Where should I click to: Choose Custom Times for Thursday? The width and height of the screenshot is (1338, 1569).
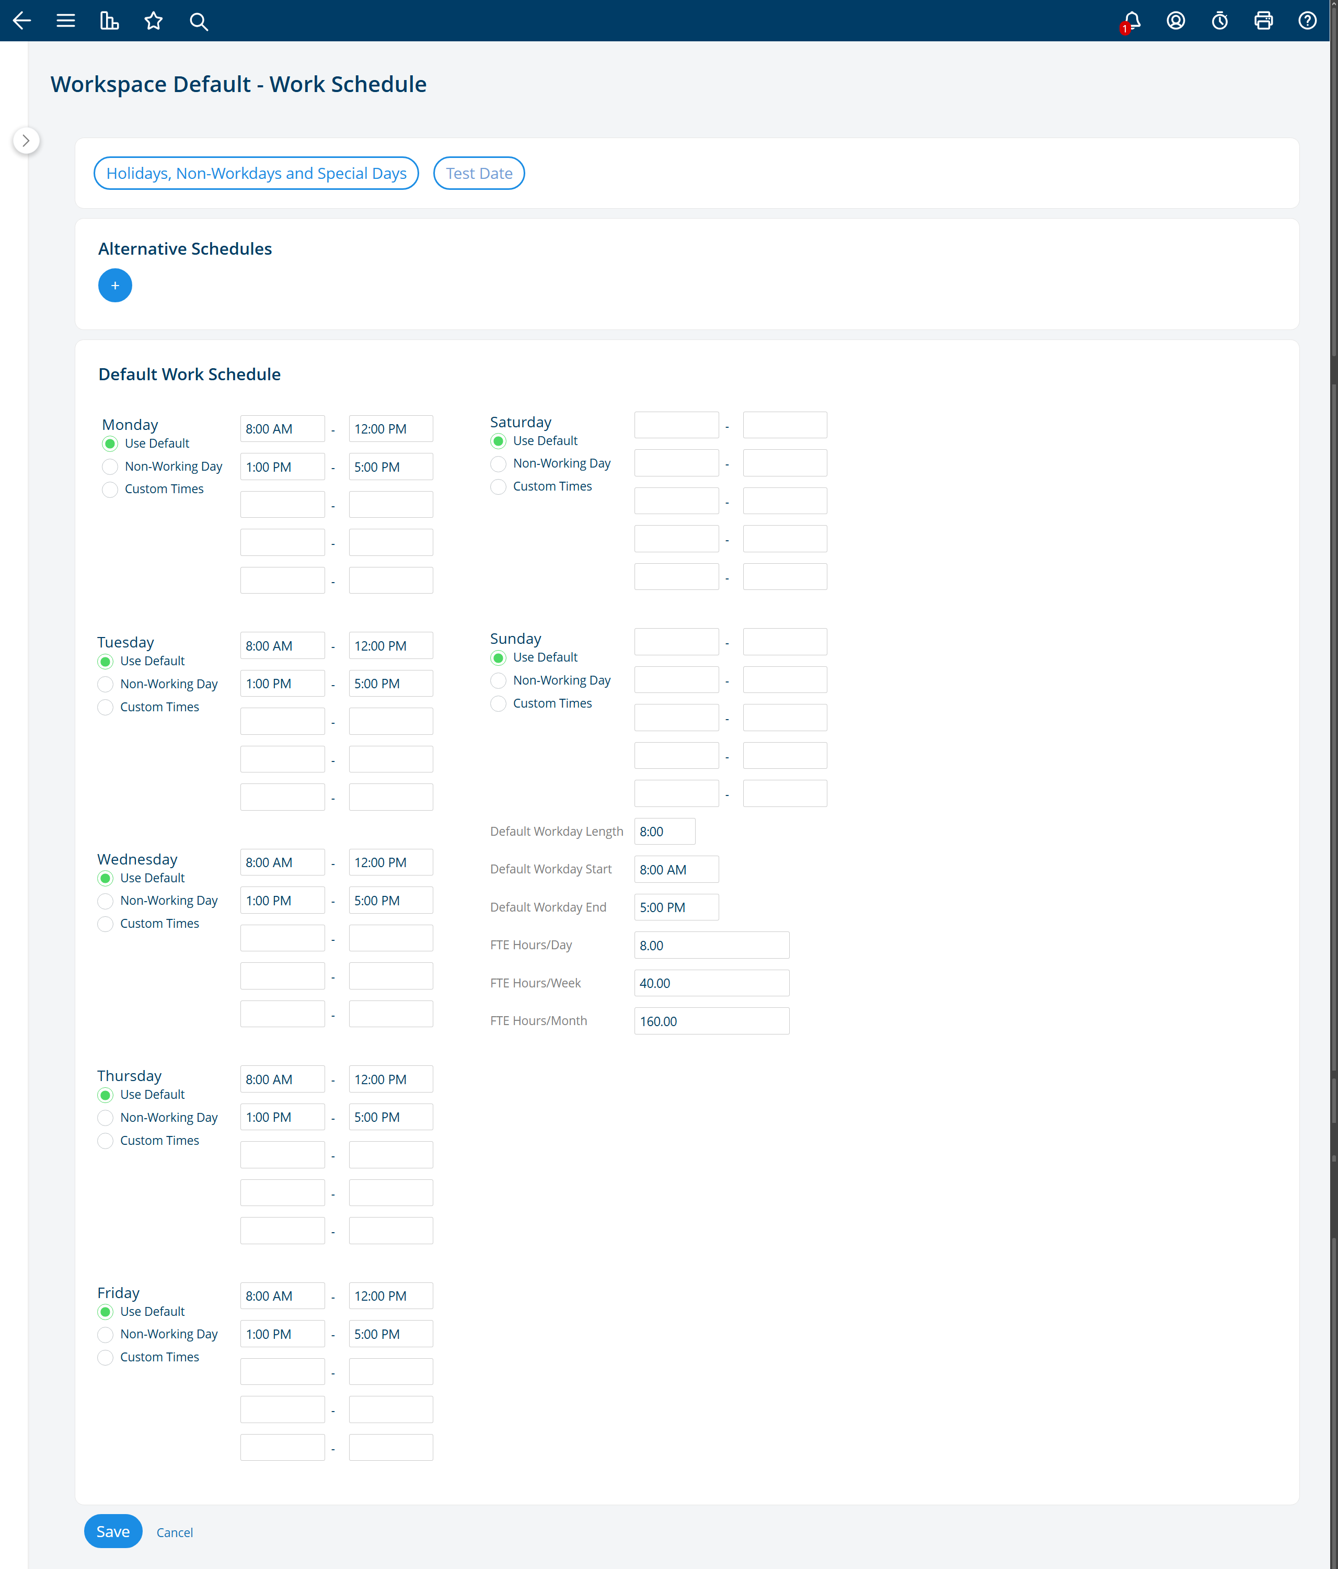click(x=105, y=1141)
